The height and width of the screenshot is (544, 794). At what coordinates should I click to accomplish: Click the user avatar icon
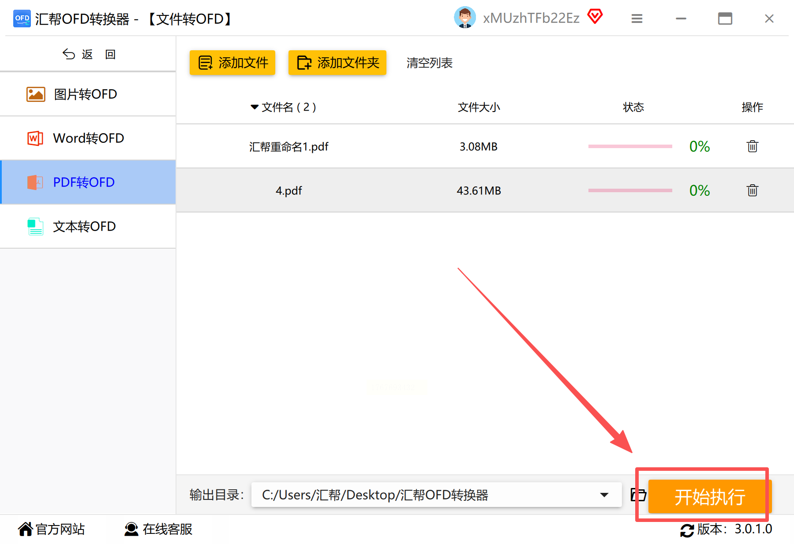tap(465, 18)
